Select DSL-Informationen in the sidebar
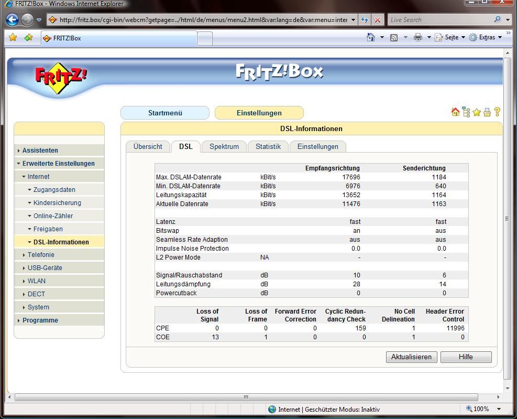 (x=59, y=242)
